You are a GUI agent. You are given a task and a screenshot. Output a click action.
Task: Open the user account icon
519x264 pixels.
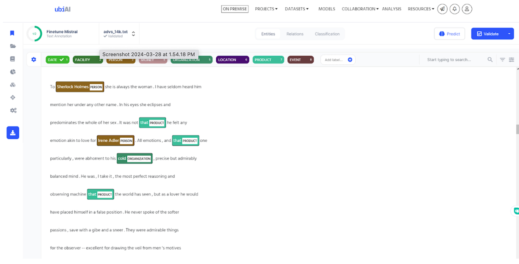click(x=467, y=9)
